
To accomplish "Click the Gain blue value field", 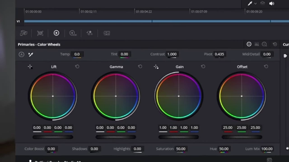I will (x=194, y=127).
